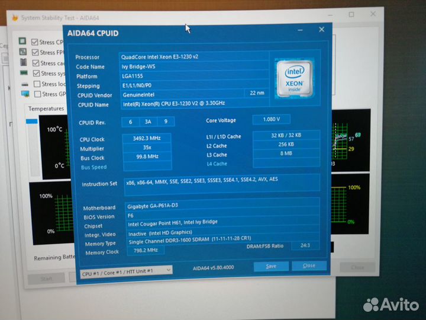Viewport: 426px width, 320px height.
Task: Click the L1I / L1D Cache 32 KB value
Action: pyautogui.click(x=286, y=135)
